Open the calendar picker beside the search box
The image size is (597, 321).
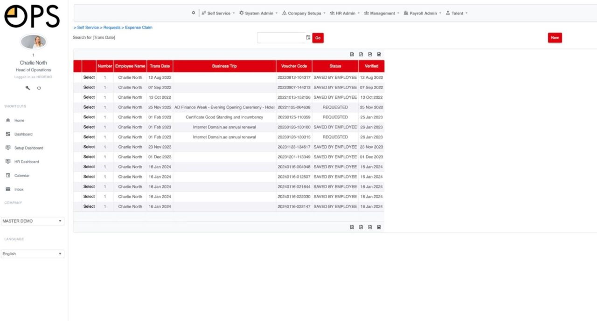(307, 37)
